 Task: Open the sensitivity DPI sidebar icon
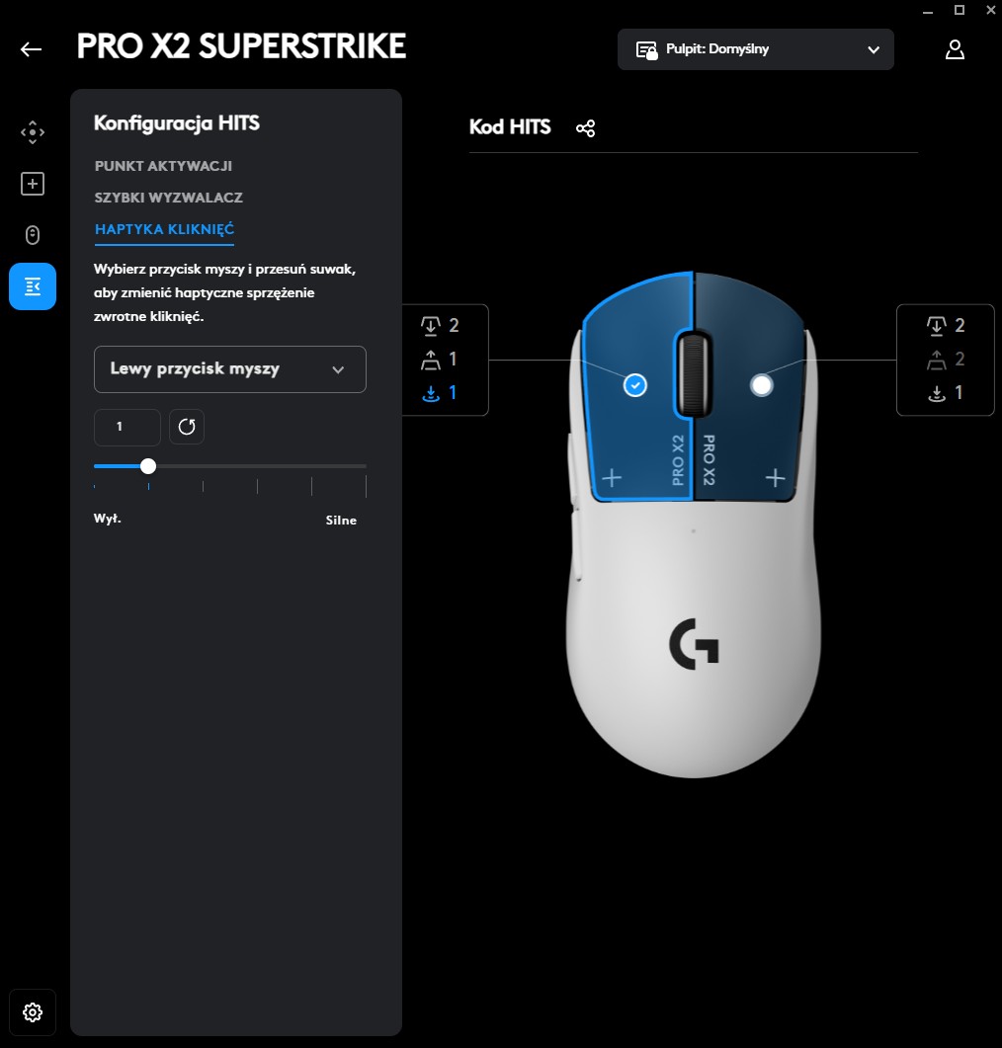pyautogui.click(x=32, y=132)
